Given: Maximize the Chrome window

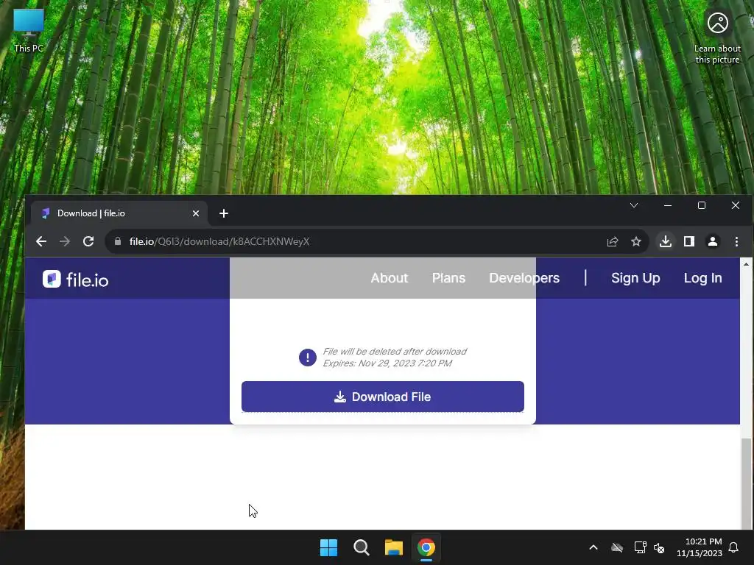Looking at the screenshot, I should point(702,206).
